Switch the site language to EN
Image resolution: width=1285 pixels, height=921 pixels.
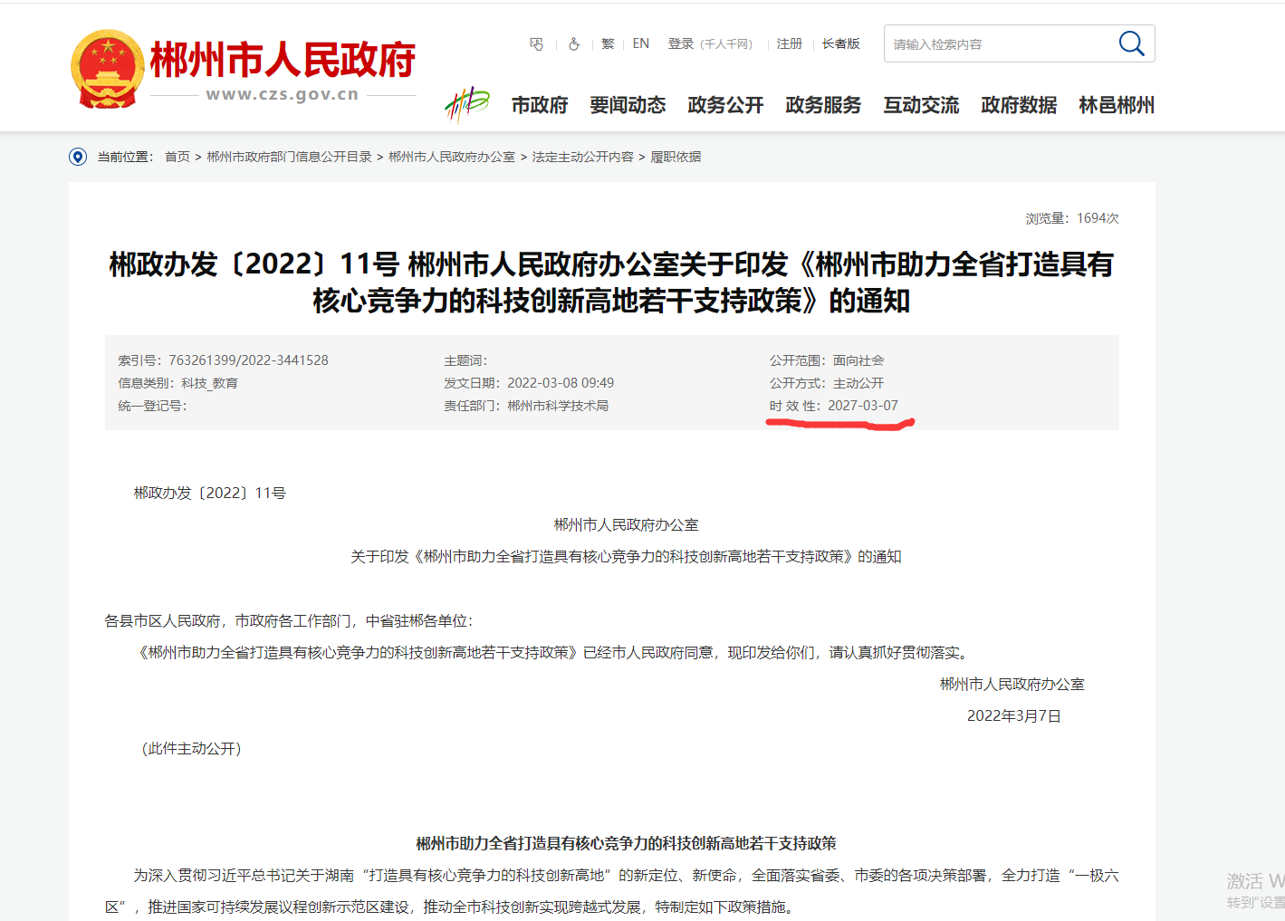641,43
